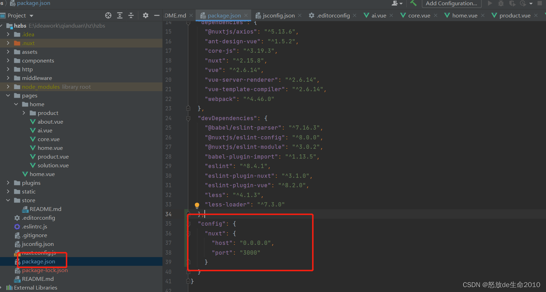Viewport: 546px width, 292px height.
Task: Click the package.json breadcrumb in navigation bar
Action: pos(30,3)
